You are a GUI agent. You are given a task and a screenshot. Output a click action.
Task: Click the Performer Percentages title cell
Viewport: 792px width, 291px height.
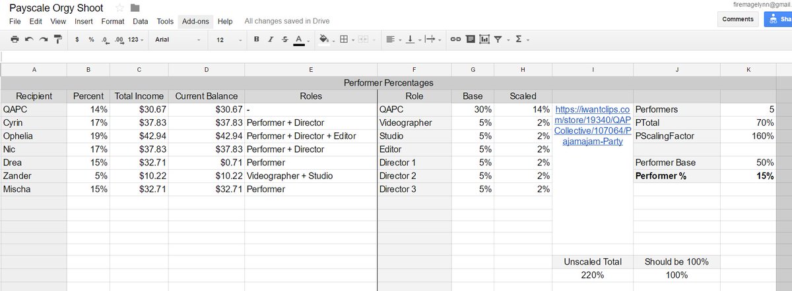click(389, 83)
